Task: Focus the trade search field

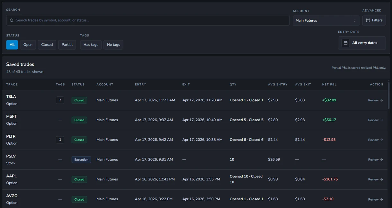Action: coord(148,20)
